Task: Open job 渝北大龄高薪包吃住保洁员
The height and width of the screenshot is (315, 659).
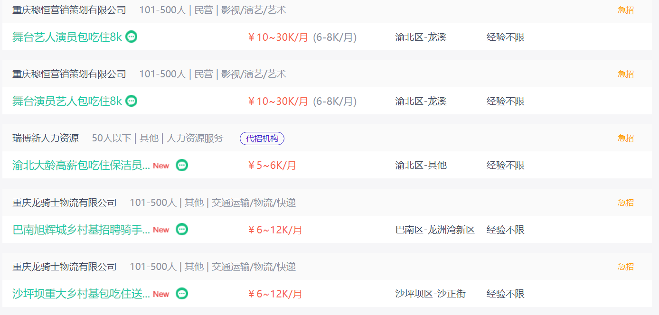Action: click(81, 165)
